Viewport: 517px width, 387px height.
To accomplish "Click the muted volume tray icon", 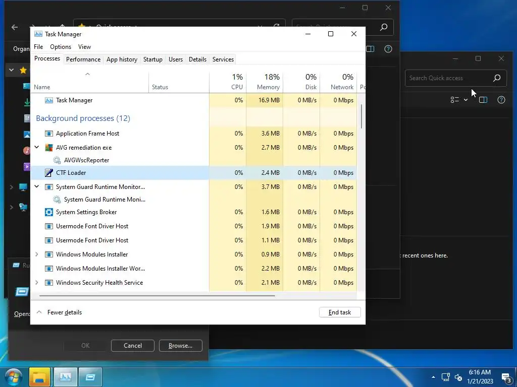I will [x=458, y=377].
